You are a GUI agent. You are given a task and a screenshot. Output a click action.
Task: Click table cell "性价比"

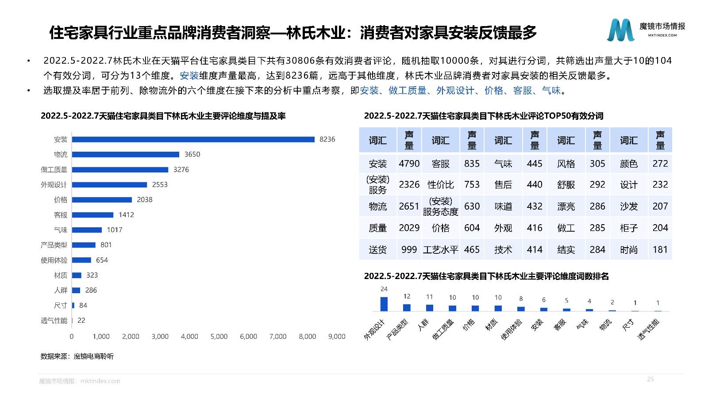point(441,184)
